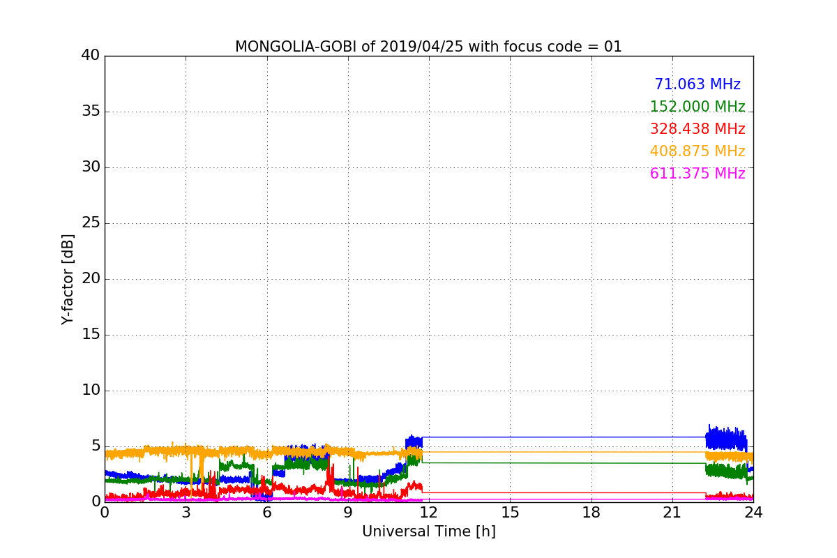Click x-axis tick value 6
This screenshot has height=558, width=837.
(x=267, y=513)
